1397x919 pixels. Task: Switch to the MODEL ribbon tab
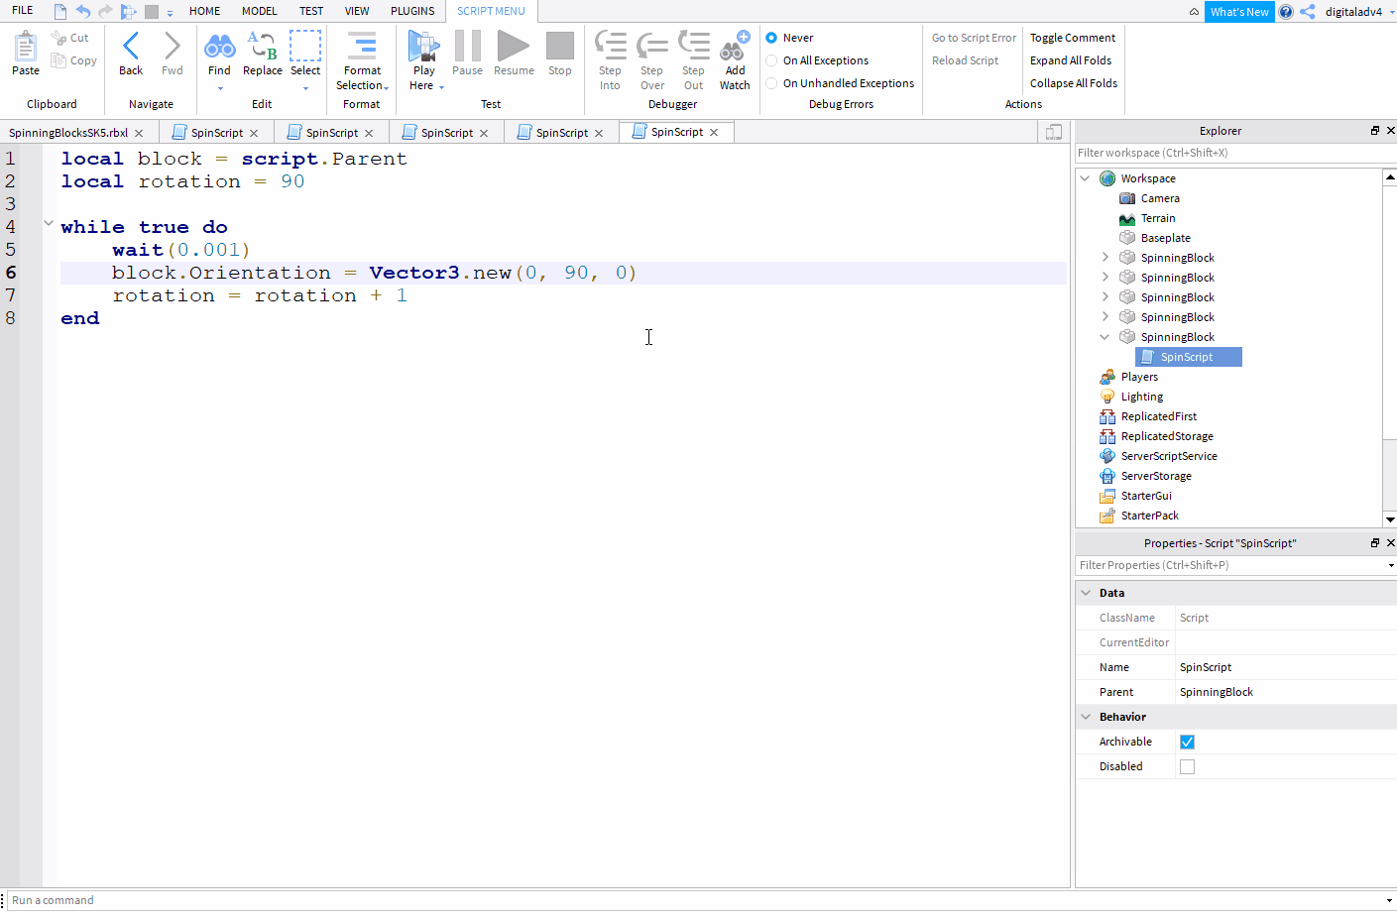(260, 11)
